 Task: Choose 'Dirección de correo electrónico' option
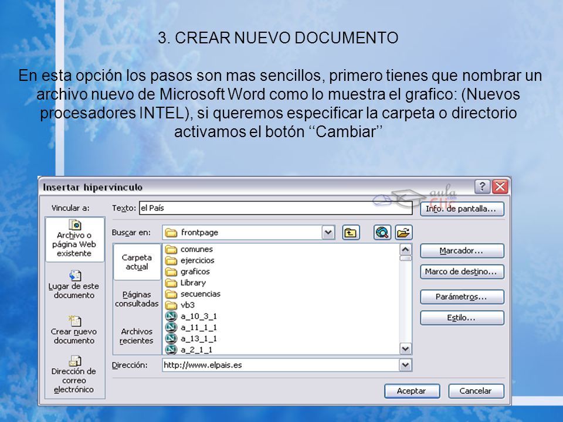point(74,375)
